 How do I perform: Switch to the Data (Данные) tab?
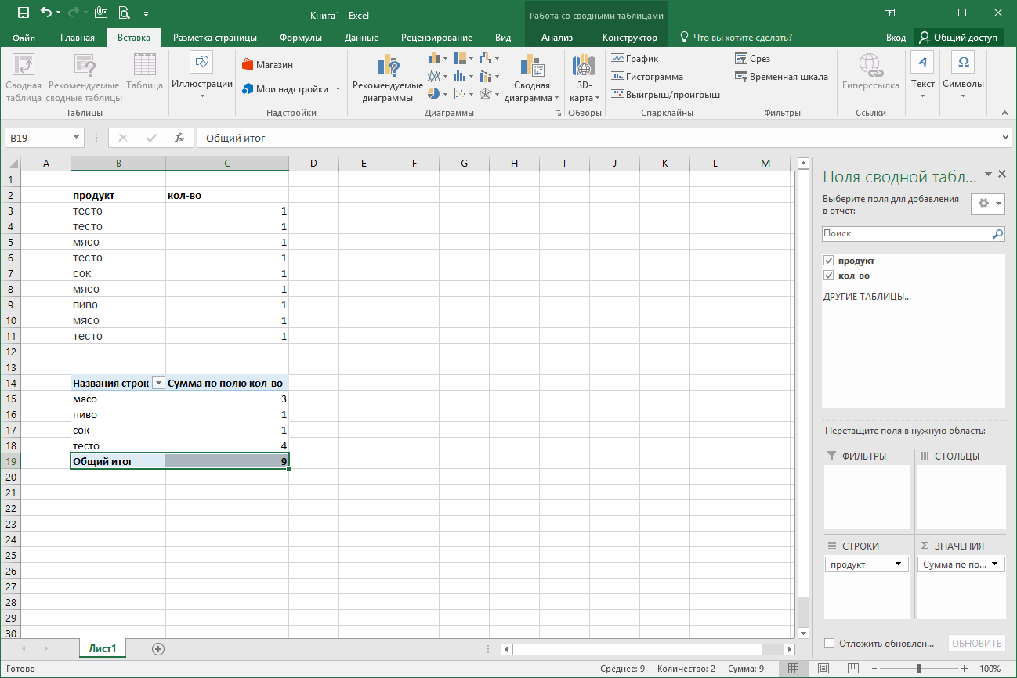point(361,38)
